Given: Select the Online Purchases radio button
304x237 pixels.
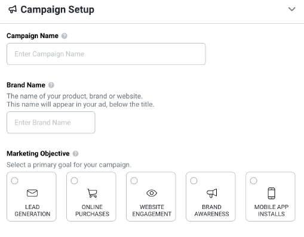Looking at the screenshot, I should pos(74,181).
